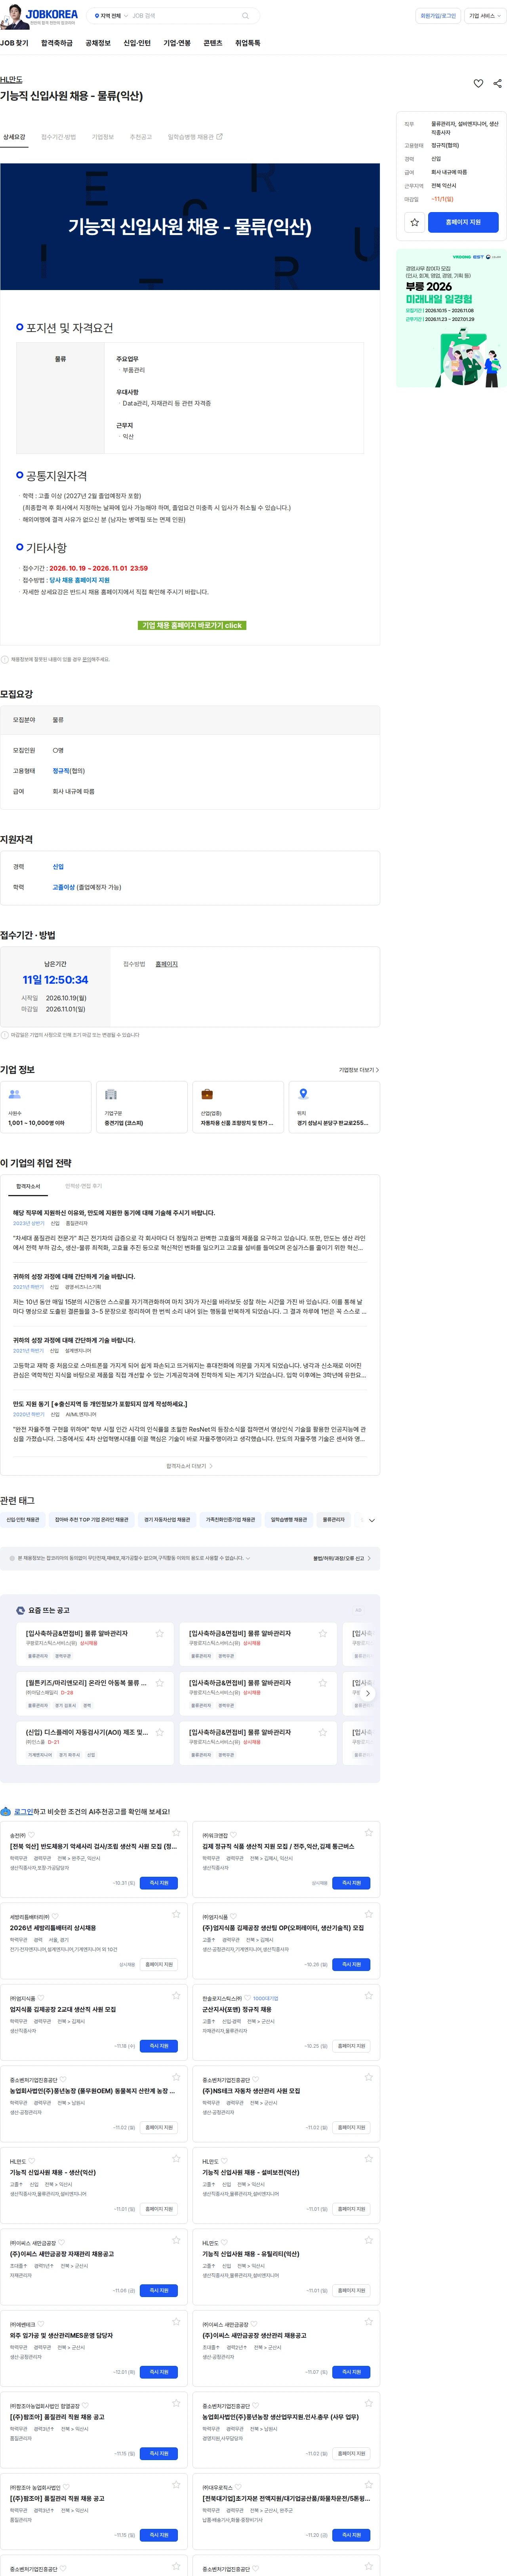
Task: Open 기업정보 더보기 link
Action: (x=359, y=1070)
